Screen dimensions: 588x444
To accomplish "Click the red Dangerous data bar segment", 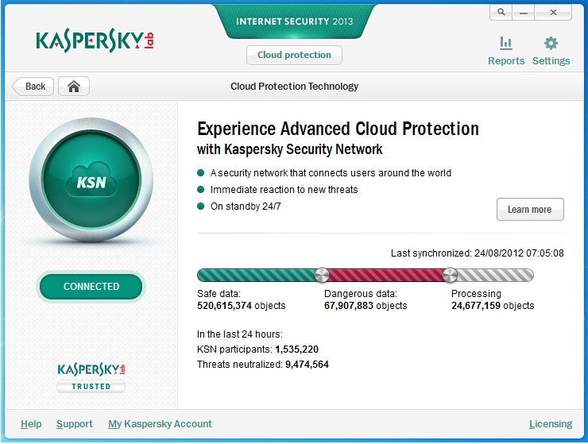I will pyautogui.click(x=385, y=276).
